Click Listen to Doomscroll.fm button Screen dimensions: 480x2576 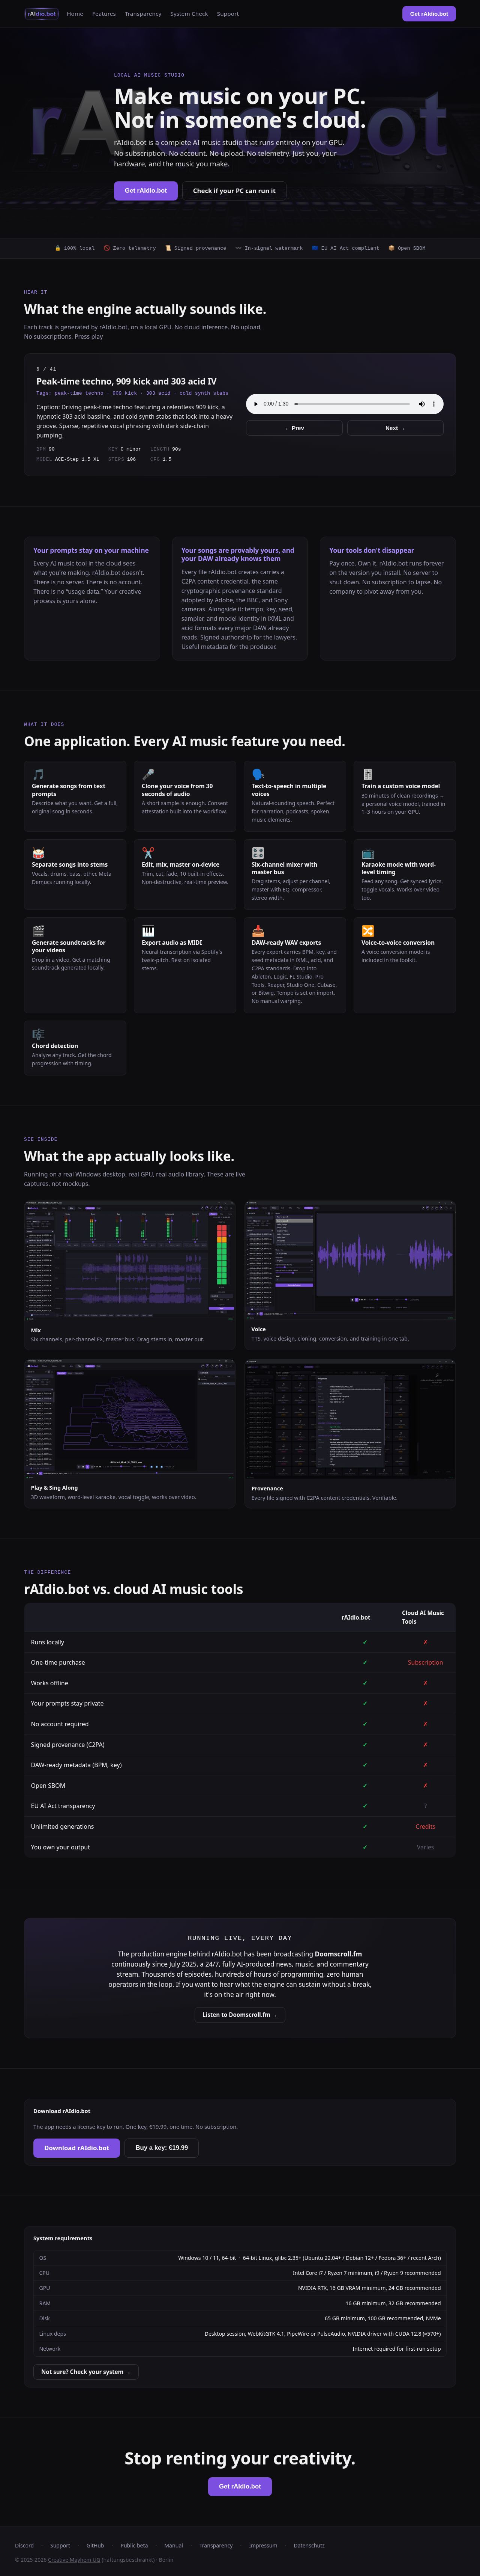240,2015
